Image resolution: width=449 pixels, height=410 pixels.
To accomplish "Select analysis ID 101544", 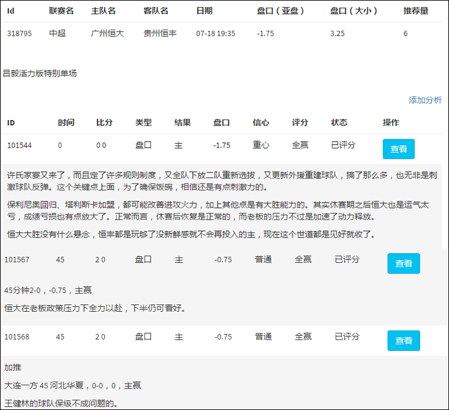I will pos(19,145).
